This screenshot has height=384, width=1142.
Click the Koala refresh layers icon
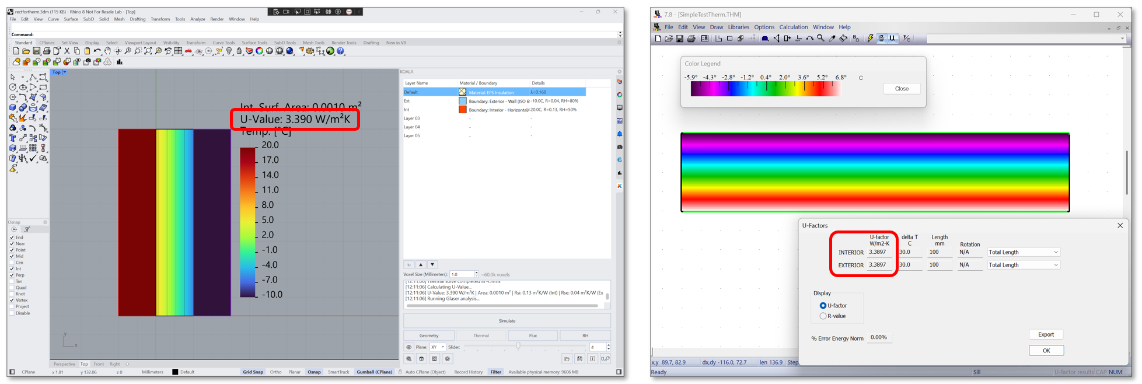pyautogui.click(x=409, y=264)
